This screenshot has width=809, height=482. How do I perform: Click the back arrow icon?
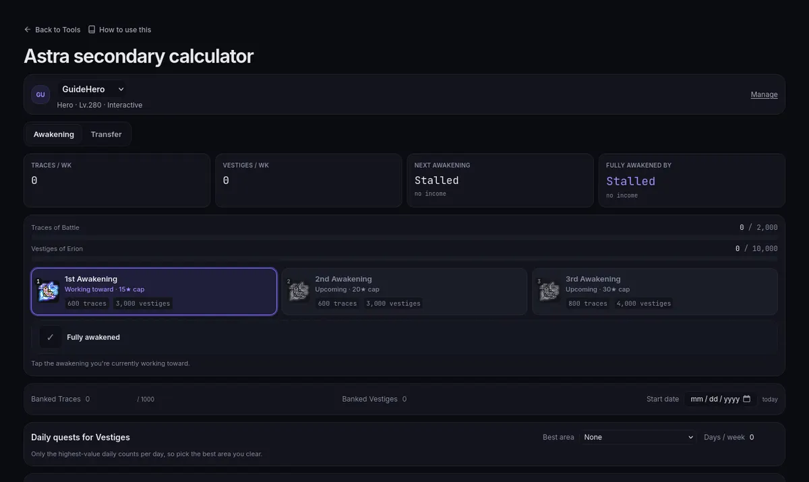pyautogui.click(x=28, y=30)
